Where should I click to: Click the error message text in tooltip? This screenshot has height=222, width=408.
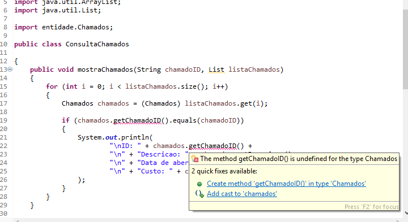[299, 159]
